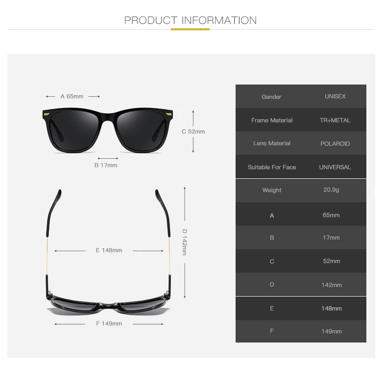This screenshot has height=365, width=384.
Task: Click the top-view sunglasses image
Action: [108, 252]
